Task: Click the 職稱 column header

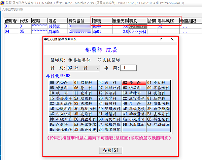Action: point(102,21)
